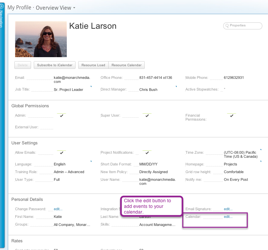The image size is (268, 250).
Task: Click the Calendar edit link
Action: [x=228, y=217]
